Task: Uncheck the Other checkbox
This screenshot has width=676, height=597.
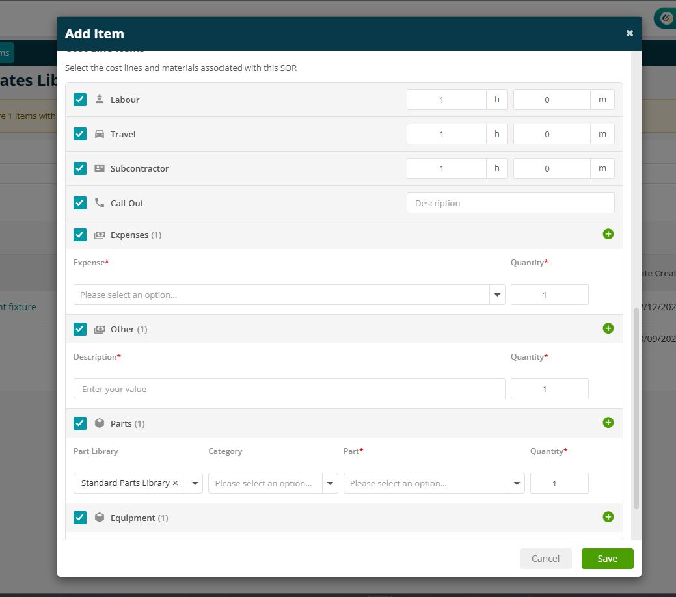Action: (80, 329)
